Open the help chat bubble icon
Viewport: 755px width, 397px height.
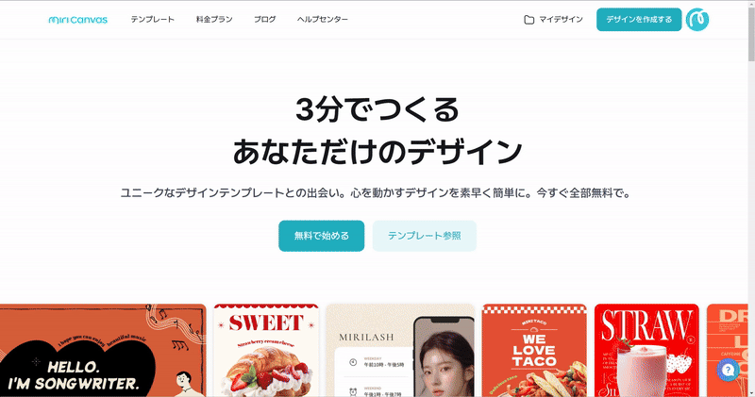click(x=728, y=370)
